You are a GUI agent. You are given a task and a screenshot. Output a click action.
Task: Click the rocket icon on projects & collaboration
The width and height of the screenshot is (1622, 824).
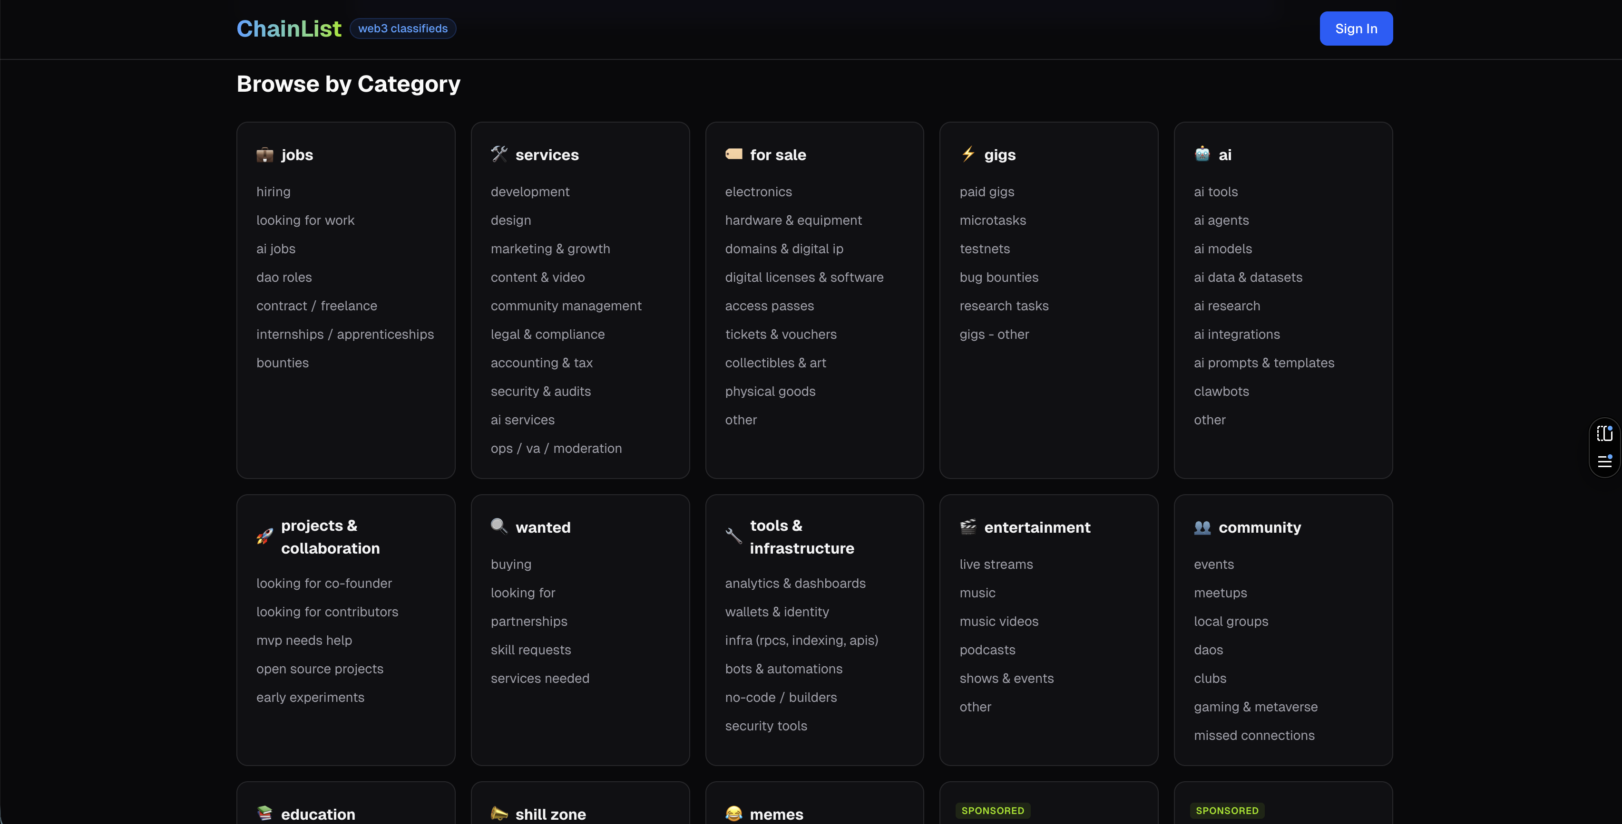(x=264, y=537)
